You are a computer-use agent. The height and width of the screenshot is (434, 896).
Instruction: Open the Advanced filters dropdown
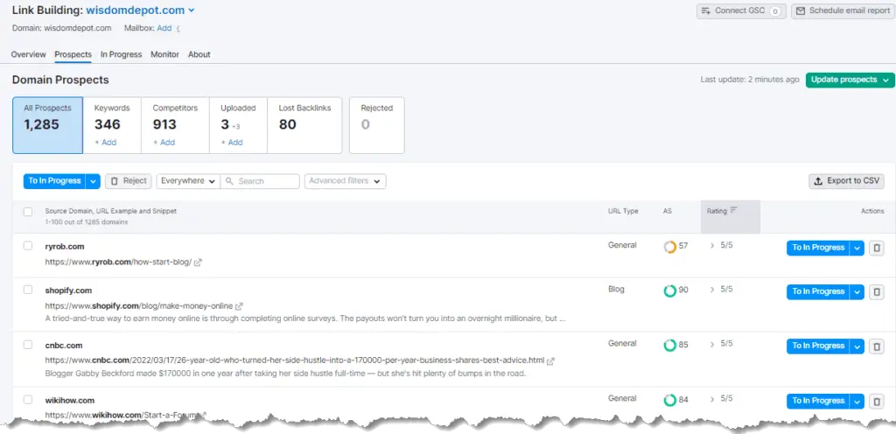pyautogui.click(x=345, y=181)
